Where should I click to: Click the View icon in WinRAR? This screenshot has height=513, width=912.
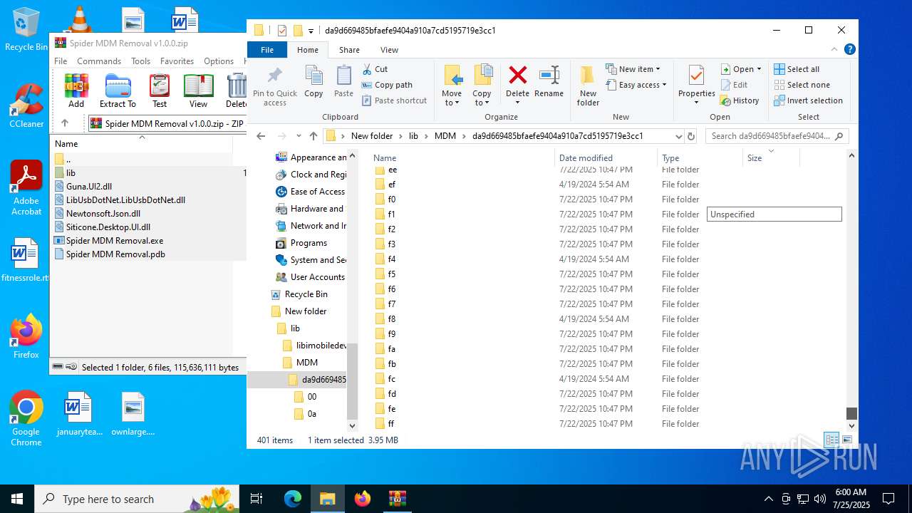pyautogui.click(x=198, y=90)
